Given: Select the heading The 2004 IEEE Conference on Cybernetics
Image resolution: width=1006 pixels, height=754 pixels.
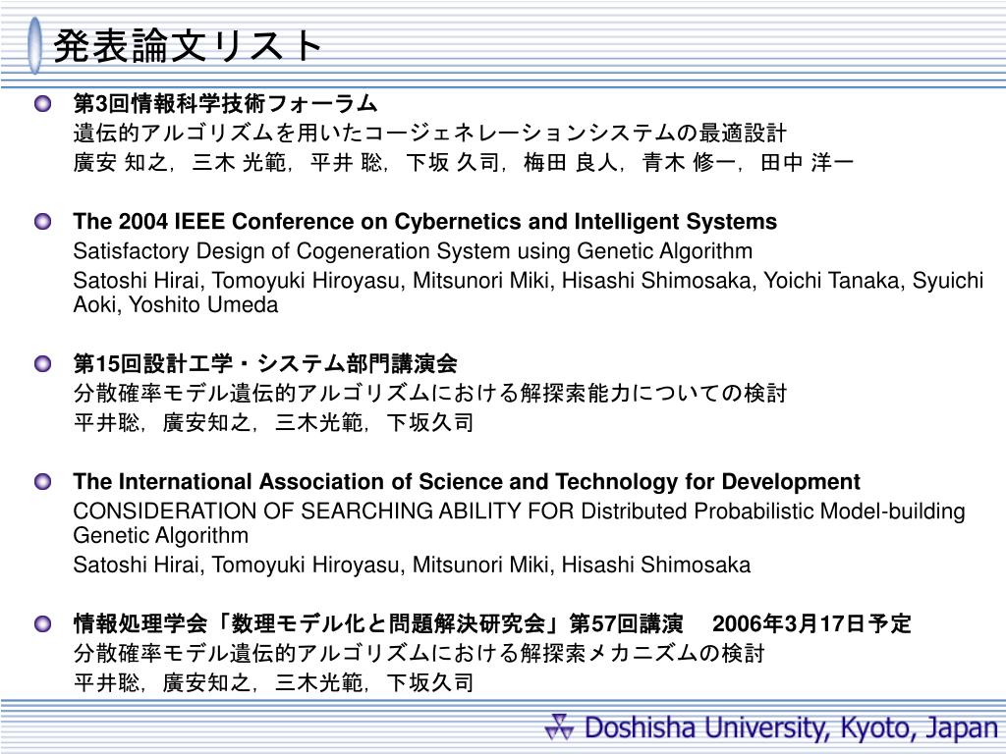Looking at the screenshot, I should [x=424, y=221].
